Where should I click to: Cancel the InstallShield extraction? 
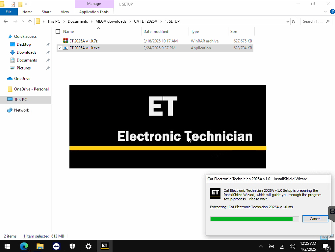pos(315,219)
